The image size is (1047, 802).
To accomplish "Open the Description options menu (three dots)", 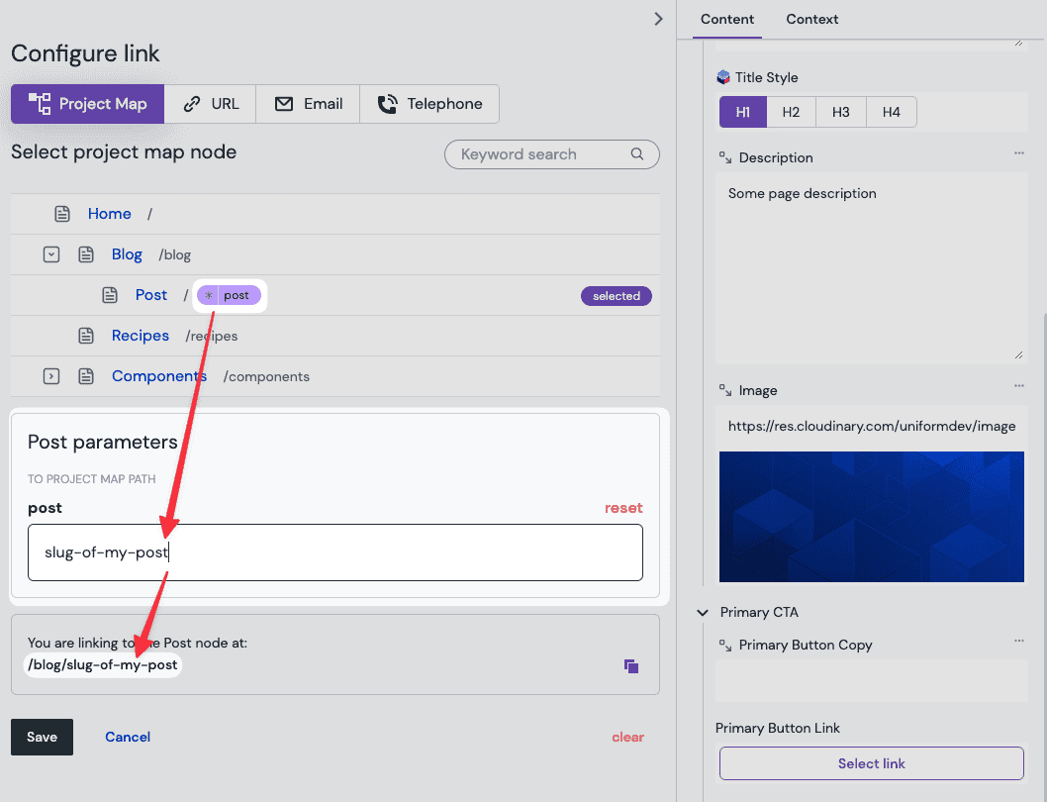I will tap(1019, 153).
